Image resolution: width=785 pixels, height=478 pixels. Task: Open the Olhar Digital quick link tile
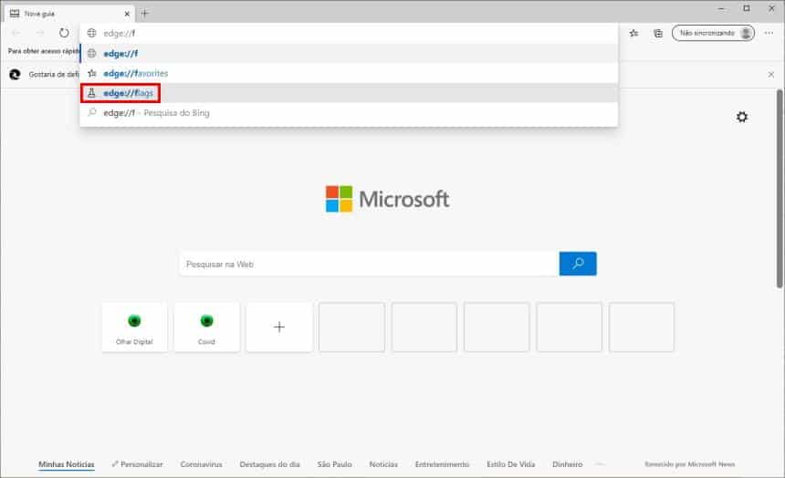pos(134,327)
